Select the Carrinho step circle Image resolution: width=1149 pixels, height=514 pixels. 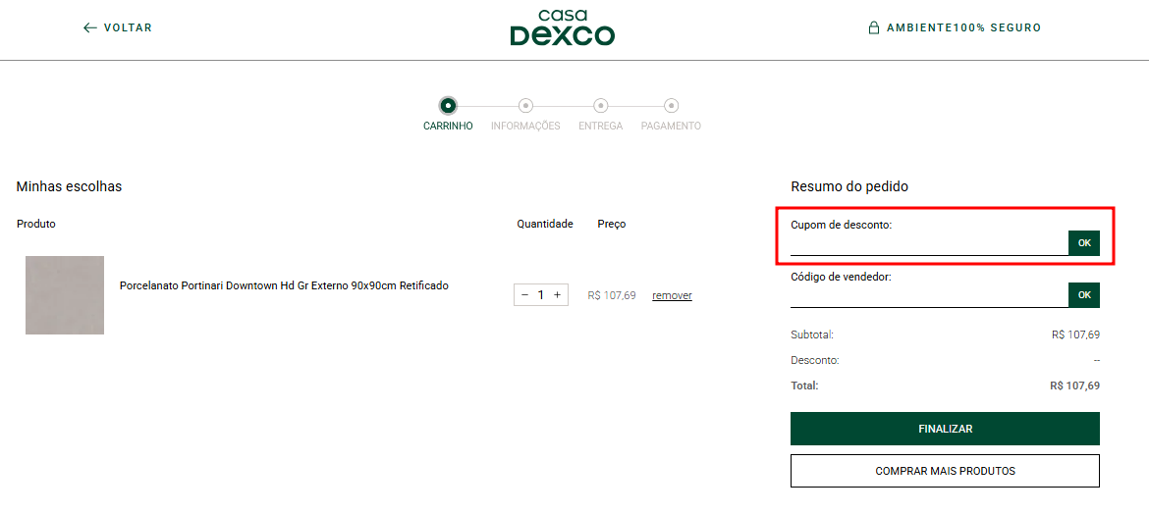pos(448,106)
